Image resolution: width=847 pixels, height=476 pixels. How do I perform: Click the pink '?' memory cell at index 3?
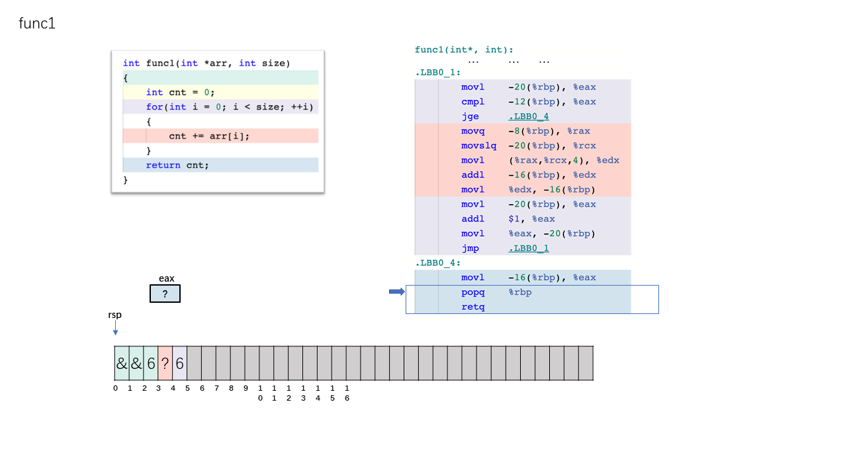pos(165,363)
